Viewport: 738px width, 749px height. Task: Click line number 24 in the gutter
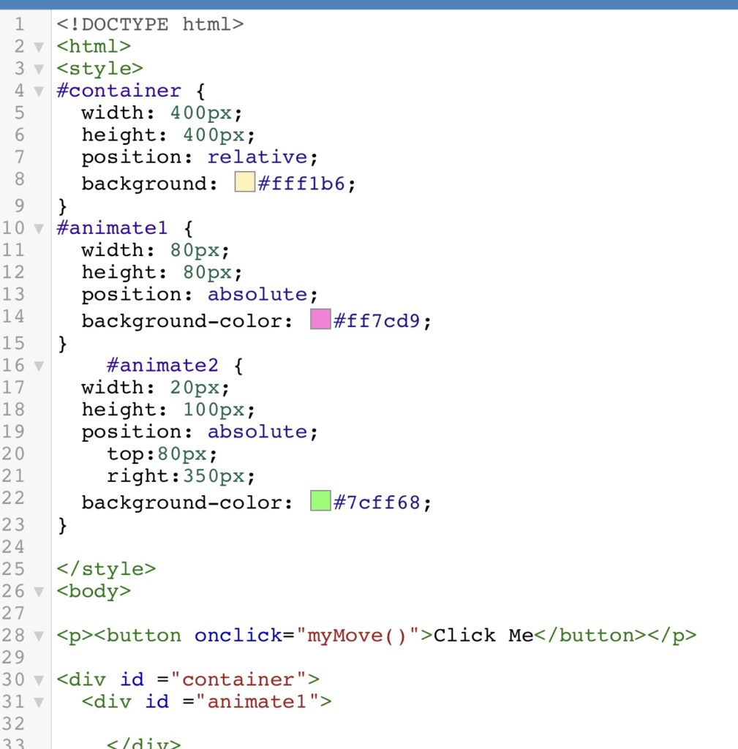tap(13, 546)
